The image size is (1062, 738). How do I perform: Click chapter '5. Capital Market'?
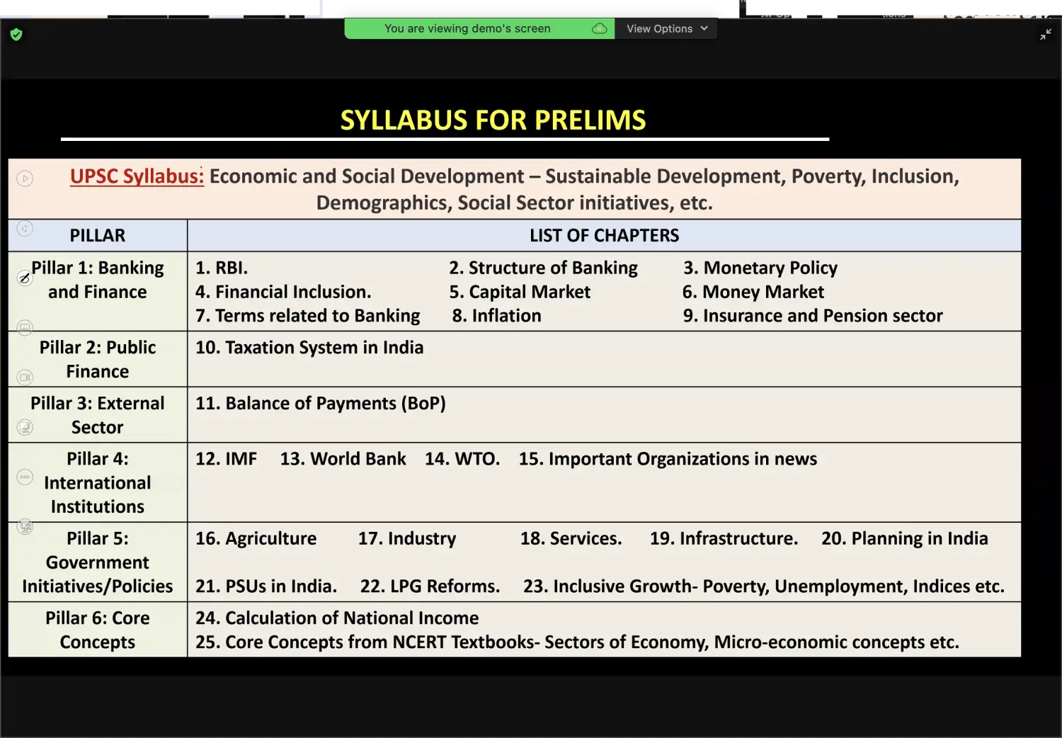520,292
